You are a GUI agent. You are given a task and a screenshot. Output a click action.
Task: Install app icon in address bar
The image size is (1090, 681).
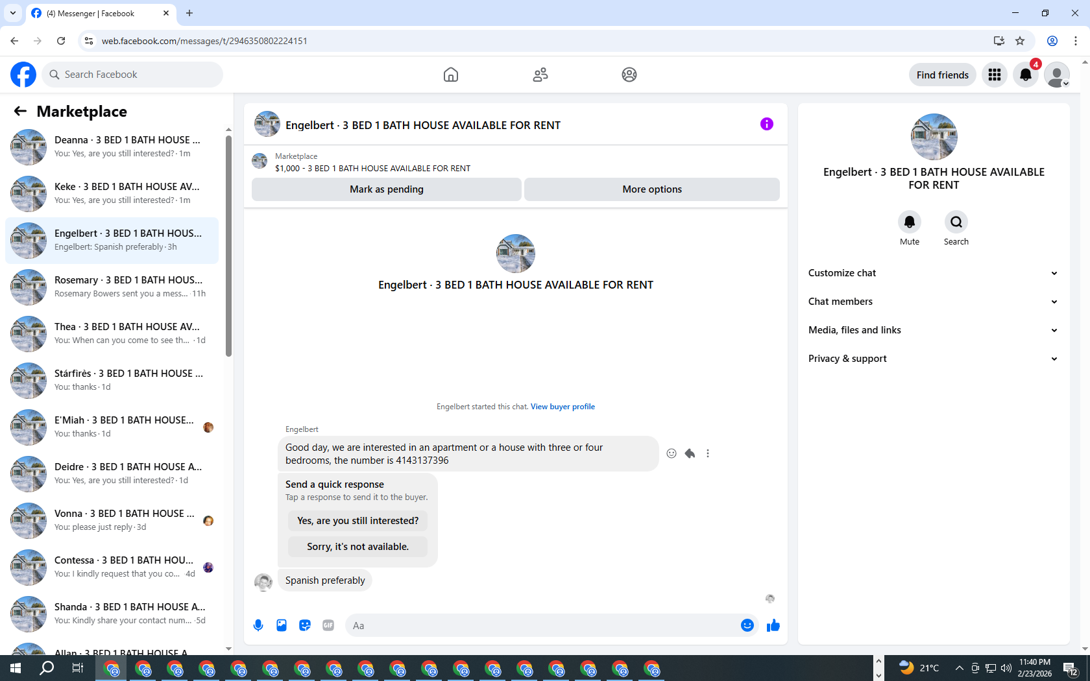tap(999, 41)
